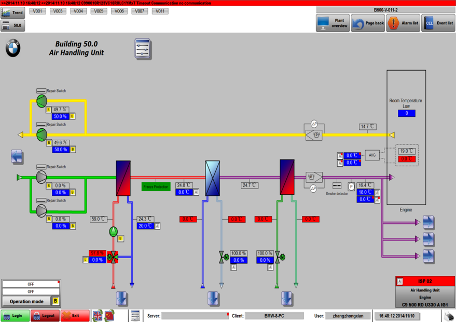This screenshot has height=322, width=456.
Task: Open the Alarm list
Action: [x=403, y=23]
